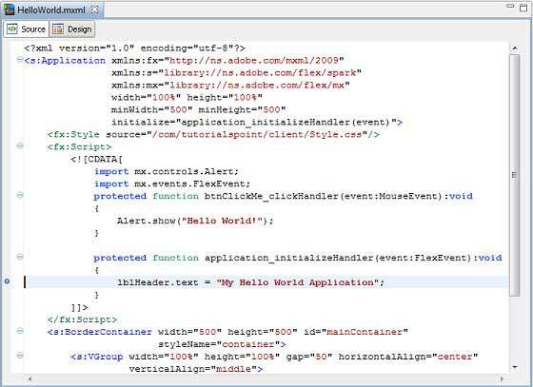Click the Design tab layout icon
Screen dimensions: 533x387
coord(58,29)
